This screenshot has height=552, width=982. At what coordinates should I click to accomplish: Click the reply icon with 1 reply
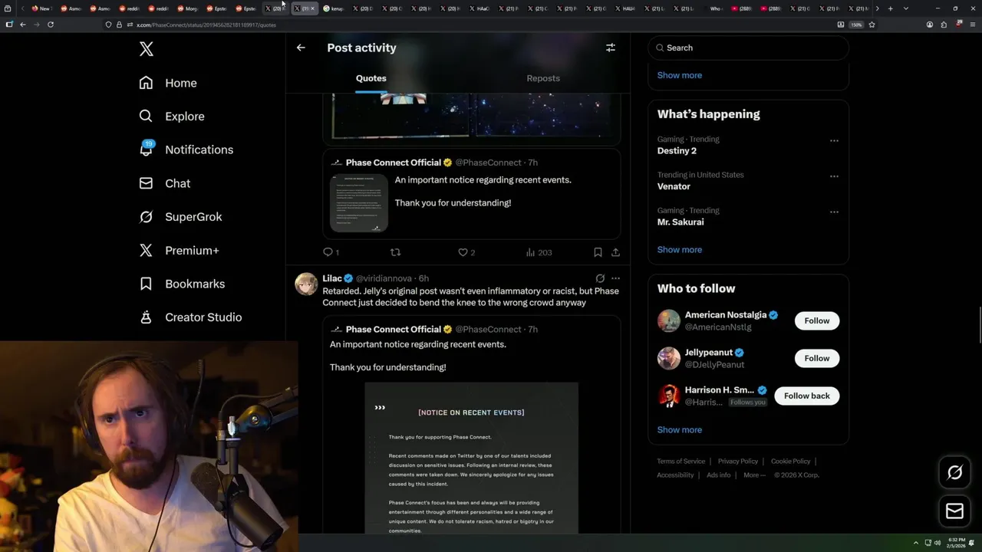(x=331, y=252)
